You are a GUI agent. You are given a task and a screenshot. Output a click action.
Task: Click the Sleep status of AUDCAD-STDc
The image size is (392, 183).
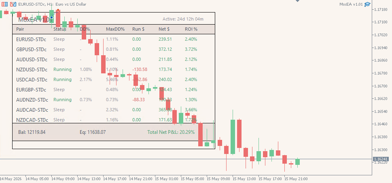(x=59, y=110)
